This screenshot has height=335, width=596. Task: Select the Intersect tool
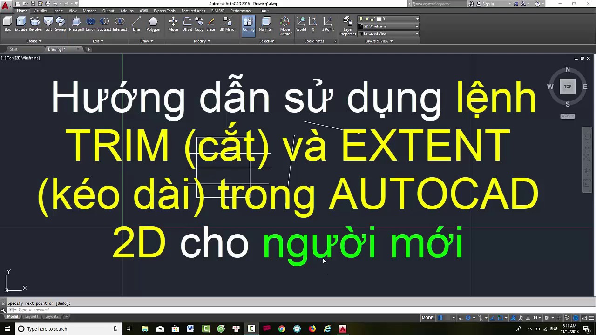pos(120,24)
